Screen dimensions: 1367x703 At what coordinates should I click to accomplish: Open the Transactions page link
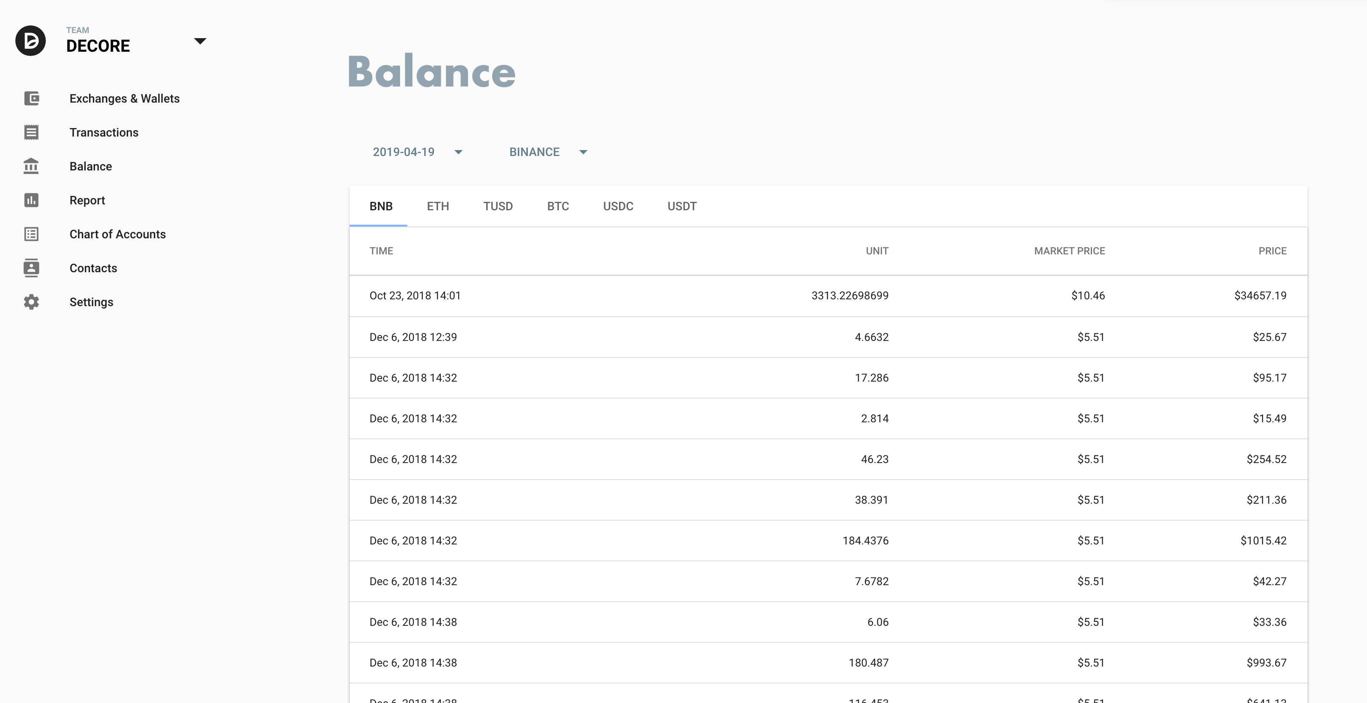[x=104, y=133]
